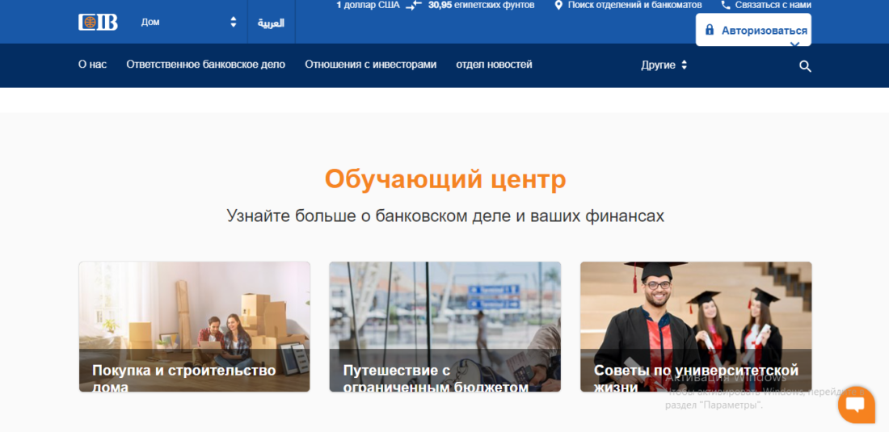Screen dimensions: 889x432
Task: Click the CIB logo
Action: (x=98, y=22)
